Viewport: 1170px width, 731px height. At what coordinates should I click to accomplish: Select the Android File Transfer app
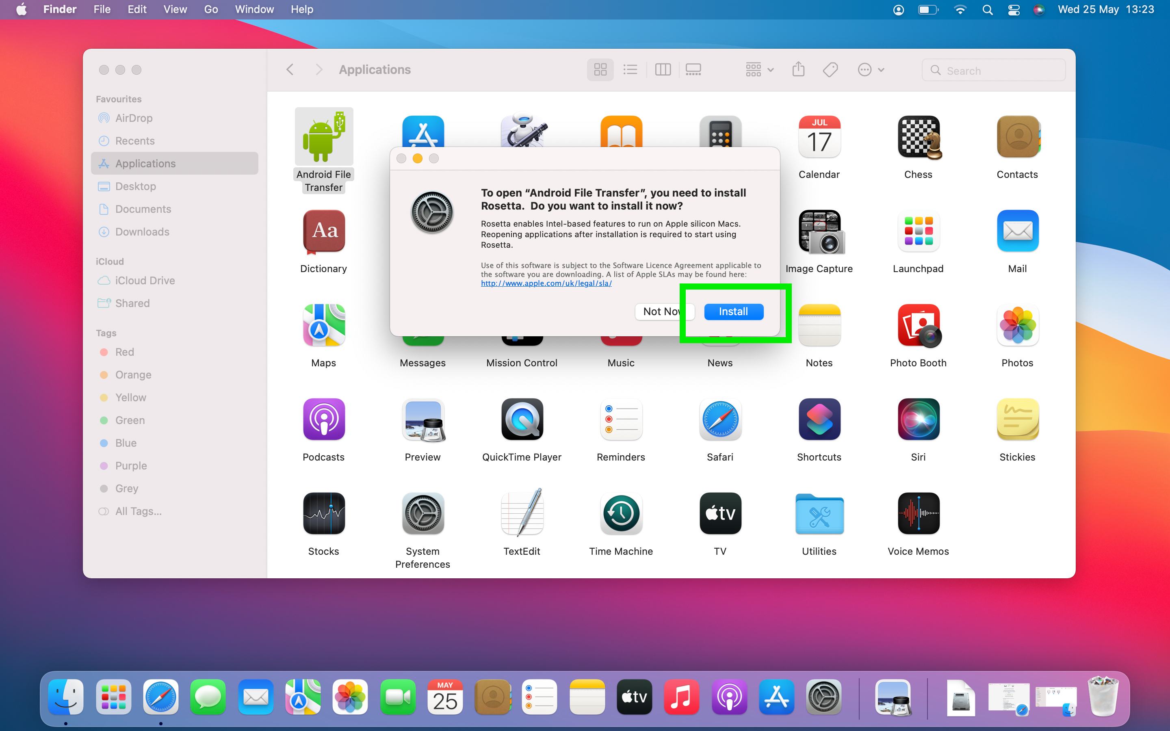coord(323,137)
